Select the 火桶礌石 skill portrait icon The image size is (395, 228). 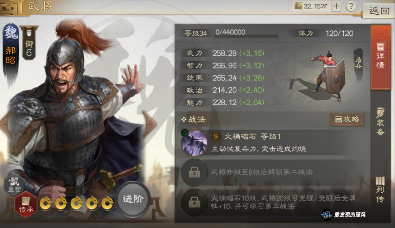[x=194, y=142]
